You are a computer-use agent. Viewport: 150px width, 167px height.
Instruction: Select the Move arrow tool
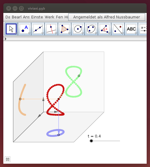coord(11,29)
